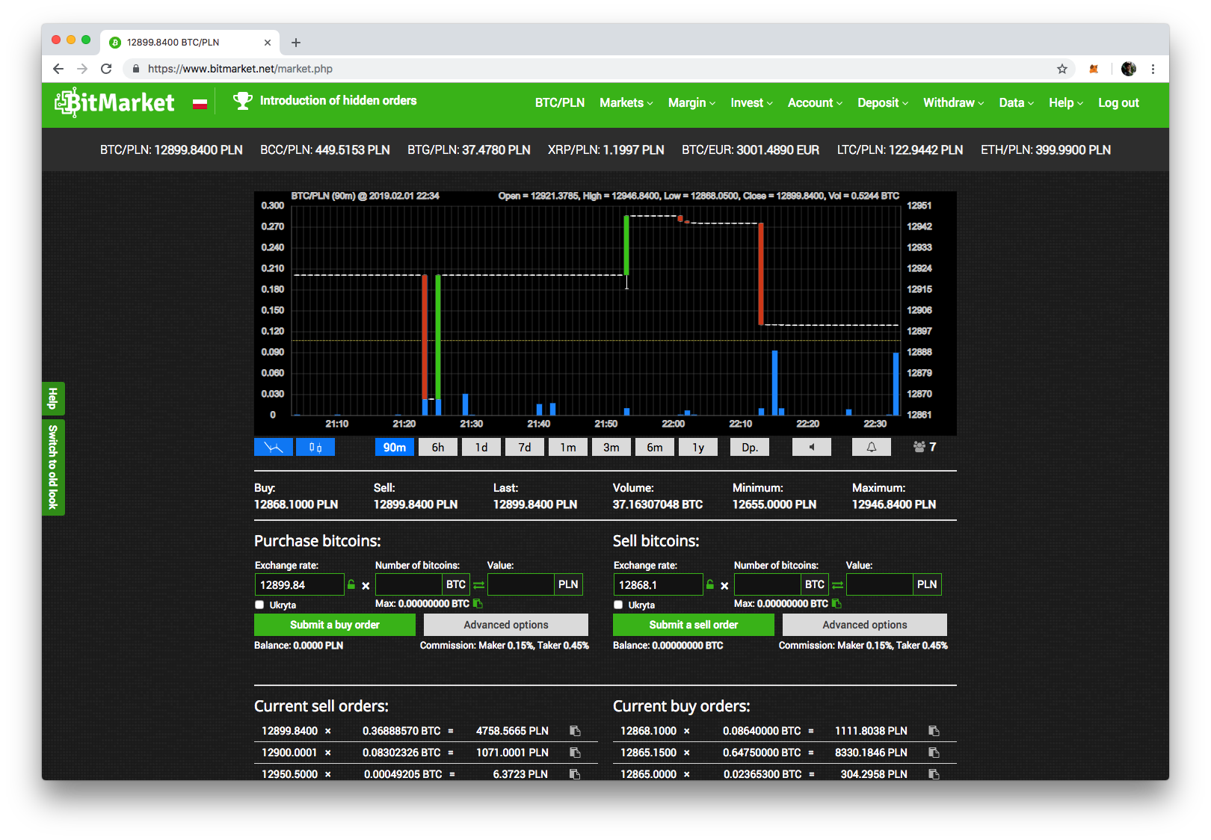Switch chart to candlestick view icon
Screen dimensions: 1211x840
tap(315, 447)
